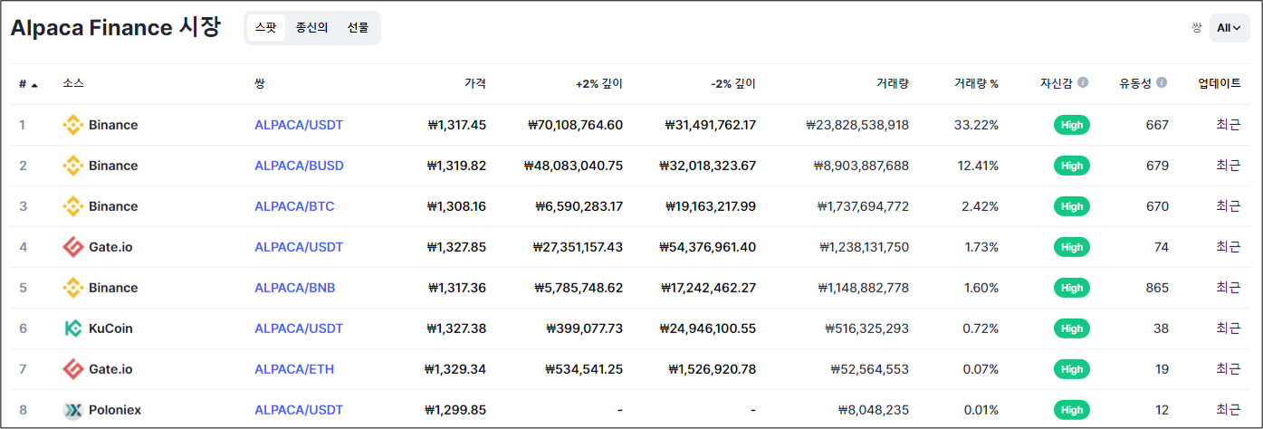Sort by the # column arrow
This screenshot has height=429, width=1263.
34,85
